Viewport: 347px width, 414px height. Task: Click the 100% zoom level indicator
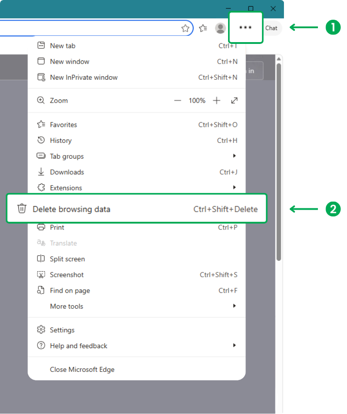point(197,100)
